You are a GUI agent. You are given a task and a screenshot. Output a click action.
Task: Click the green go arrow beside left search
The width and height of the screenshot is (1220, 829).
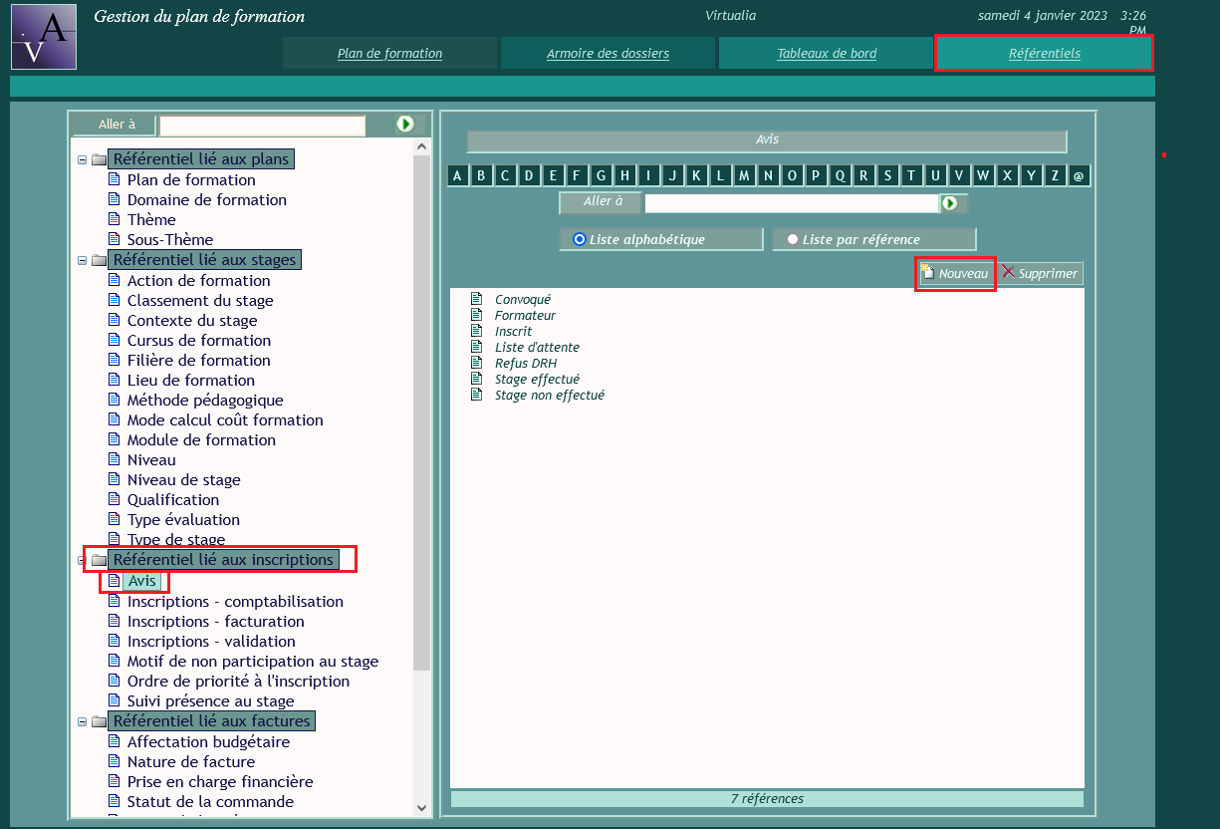coord(405,124)
